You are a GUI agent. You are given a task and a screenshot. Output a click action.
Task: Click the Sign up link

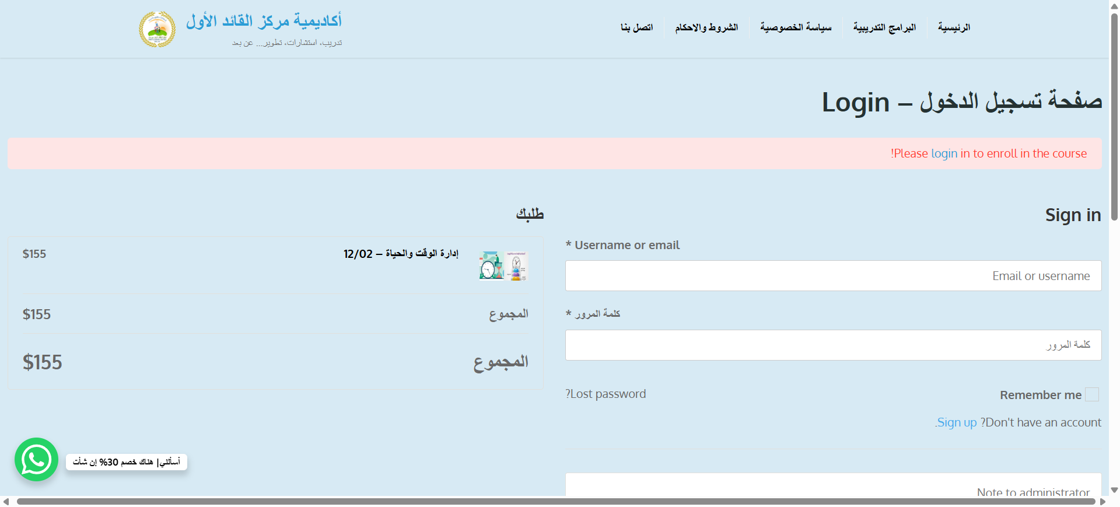coord(956,422)
